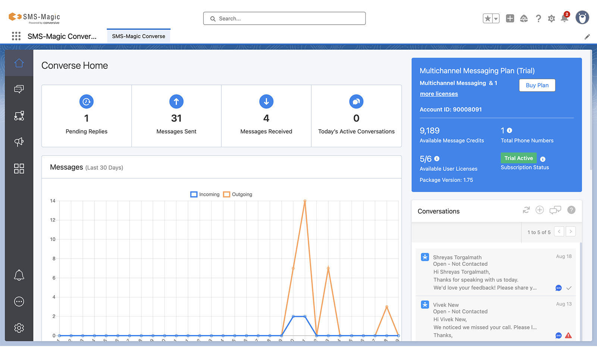597x355 pixels.
Task: Start a new conversation with the plus icon
Action: point(540,210)
